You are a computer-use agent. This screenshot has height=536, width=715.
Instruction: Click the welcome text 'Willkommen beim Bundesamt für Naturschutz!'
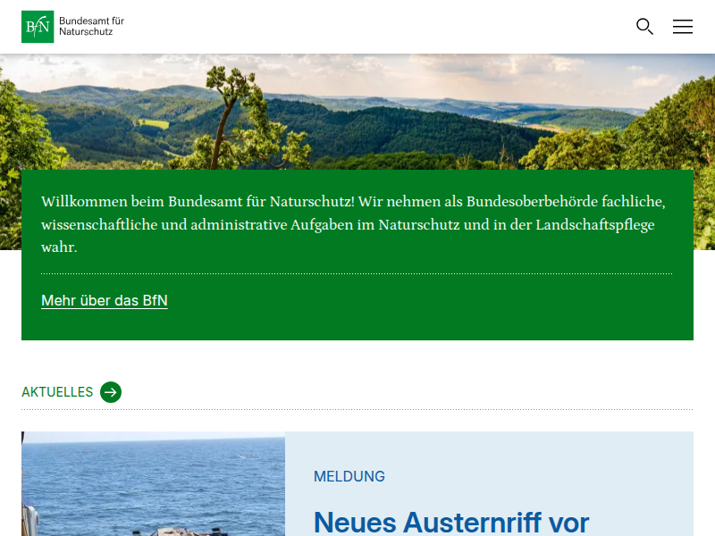[x=198, y=202]
